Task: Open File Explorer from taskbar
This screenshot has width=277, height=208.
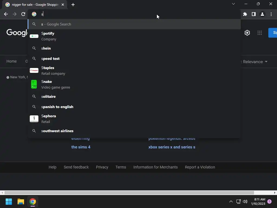Action: click(x=21, y=201)
